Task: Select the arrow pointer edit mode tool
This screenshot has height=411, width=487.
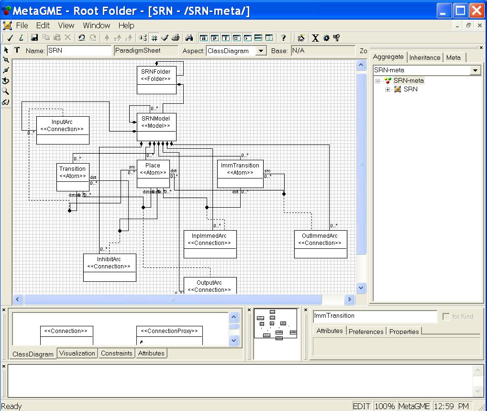Action: tap(6, 50)
